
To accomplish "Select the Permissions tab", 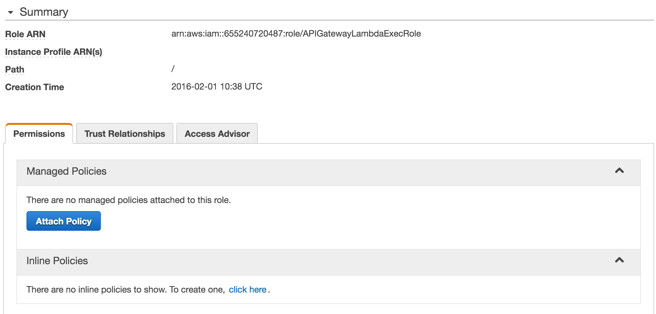I will (x=38, y=134).
